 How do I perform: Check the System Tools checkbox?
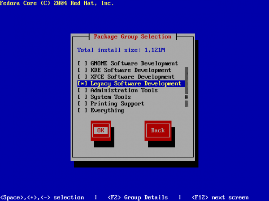82,97
